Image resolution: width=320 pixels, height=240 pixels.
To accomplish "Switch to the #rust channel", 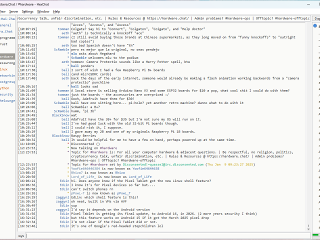I will [x=5, y=43].
